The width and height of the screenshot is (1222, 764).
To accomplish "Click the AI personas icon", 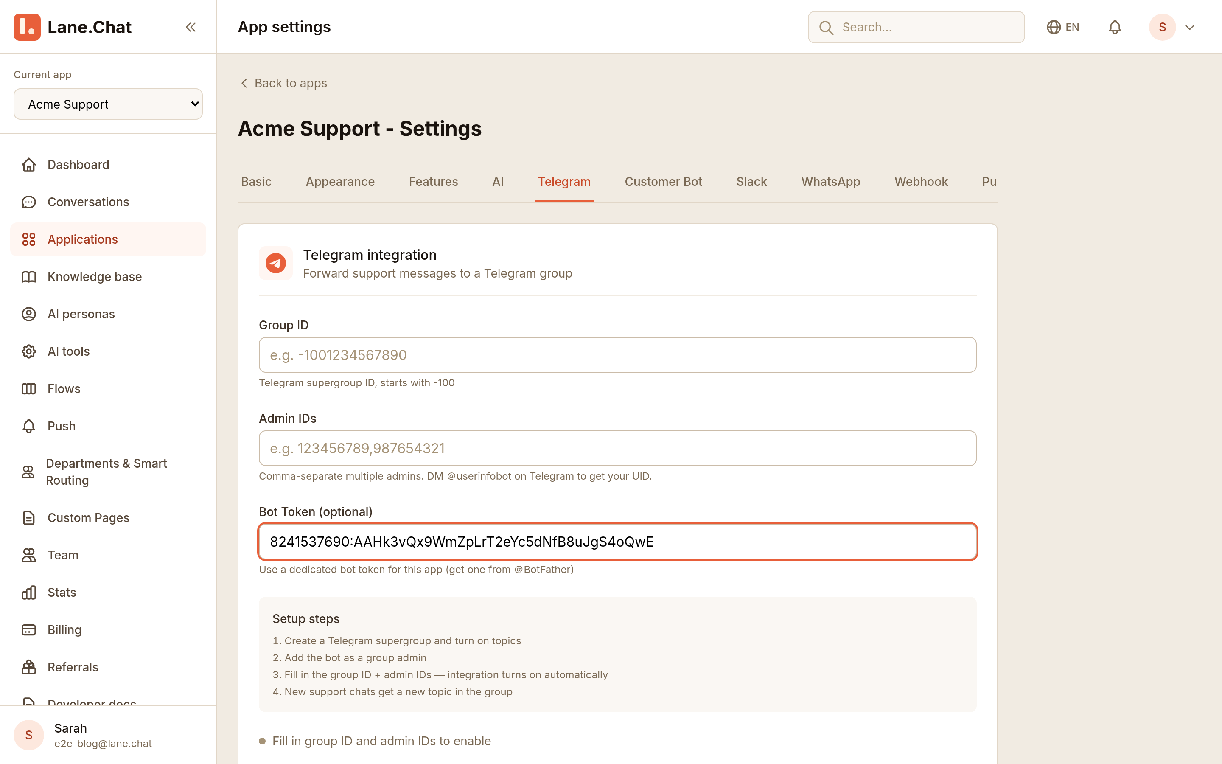I will [29, 314].
